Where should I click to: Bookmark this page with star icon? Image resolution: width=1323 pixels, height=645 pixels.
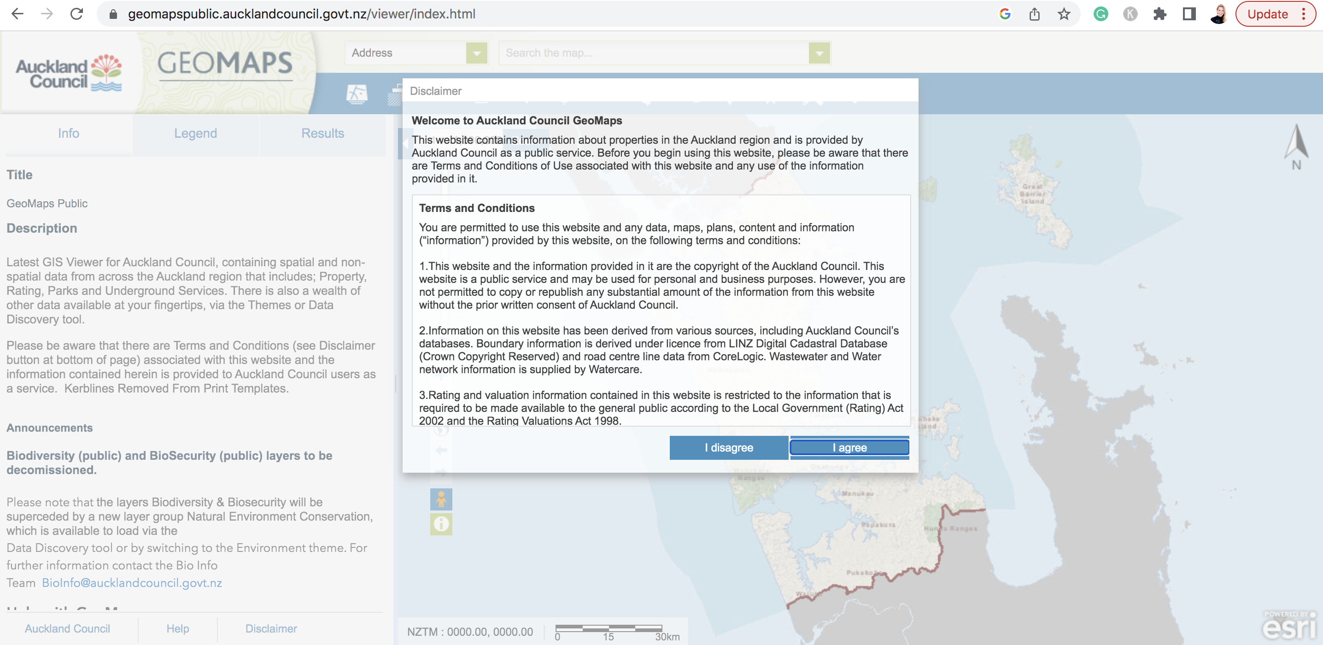point(1064,14)
